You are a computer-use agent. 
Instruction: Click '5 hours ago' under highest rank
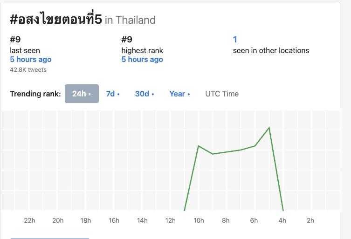click(142, 60)
